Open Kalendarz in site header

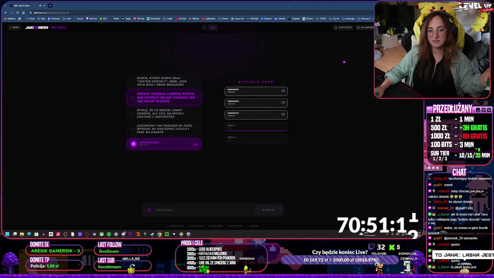click(x=365, y=27)
